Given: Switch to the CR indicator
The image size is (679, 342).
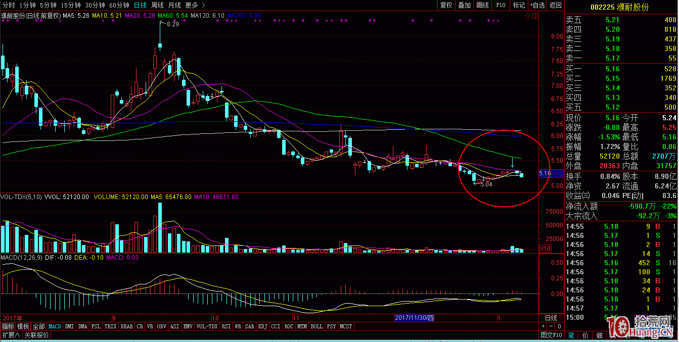Looking at the screenshot, I should tap(140, 326).
